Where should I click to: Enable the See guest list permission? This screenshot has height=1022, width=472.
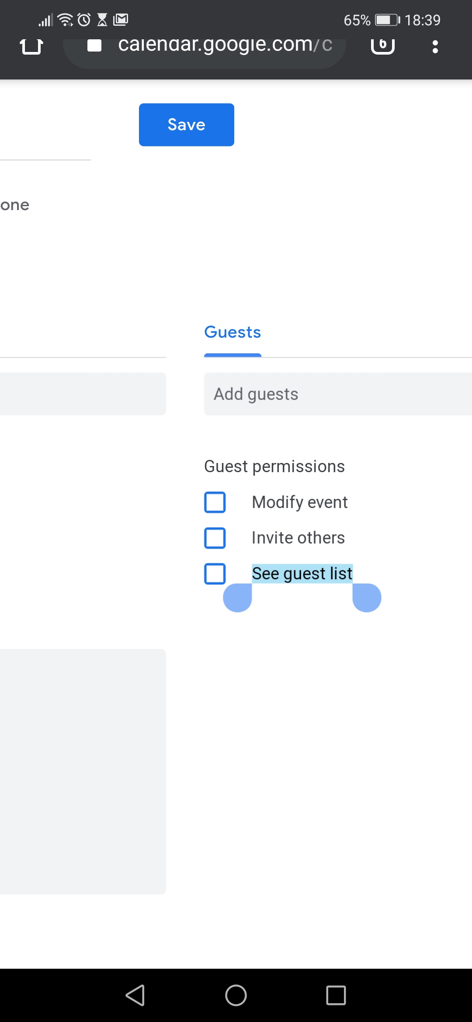[215, 573]
